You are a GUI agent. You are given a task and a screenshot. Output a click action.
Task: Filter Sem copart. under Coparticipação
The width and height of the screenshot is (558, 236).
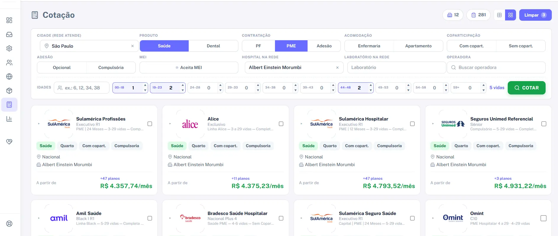pyautogui.click(x=521, y=46)
